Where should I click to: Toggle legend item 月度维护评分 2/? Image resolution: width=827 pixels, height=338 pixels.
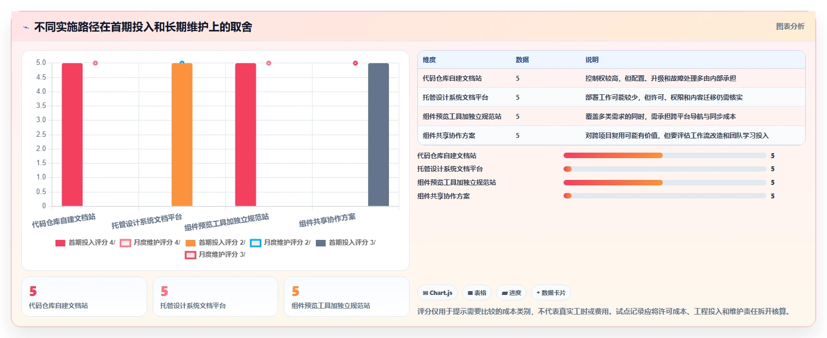280,243
